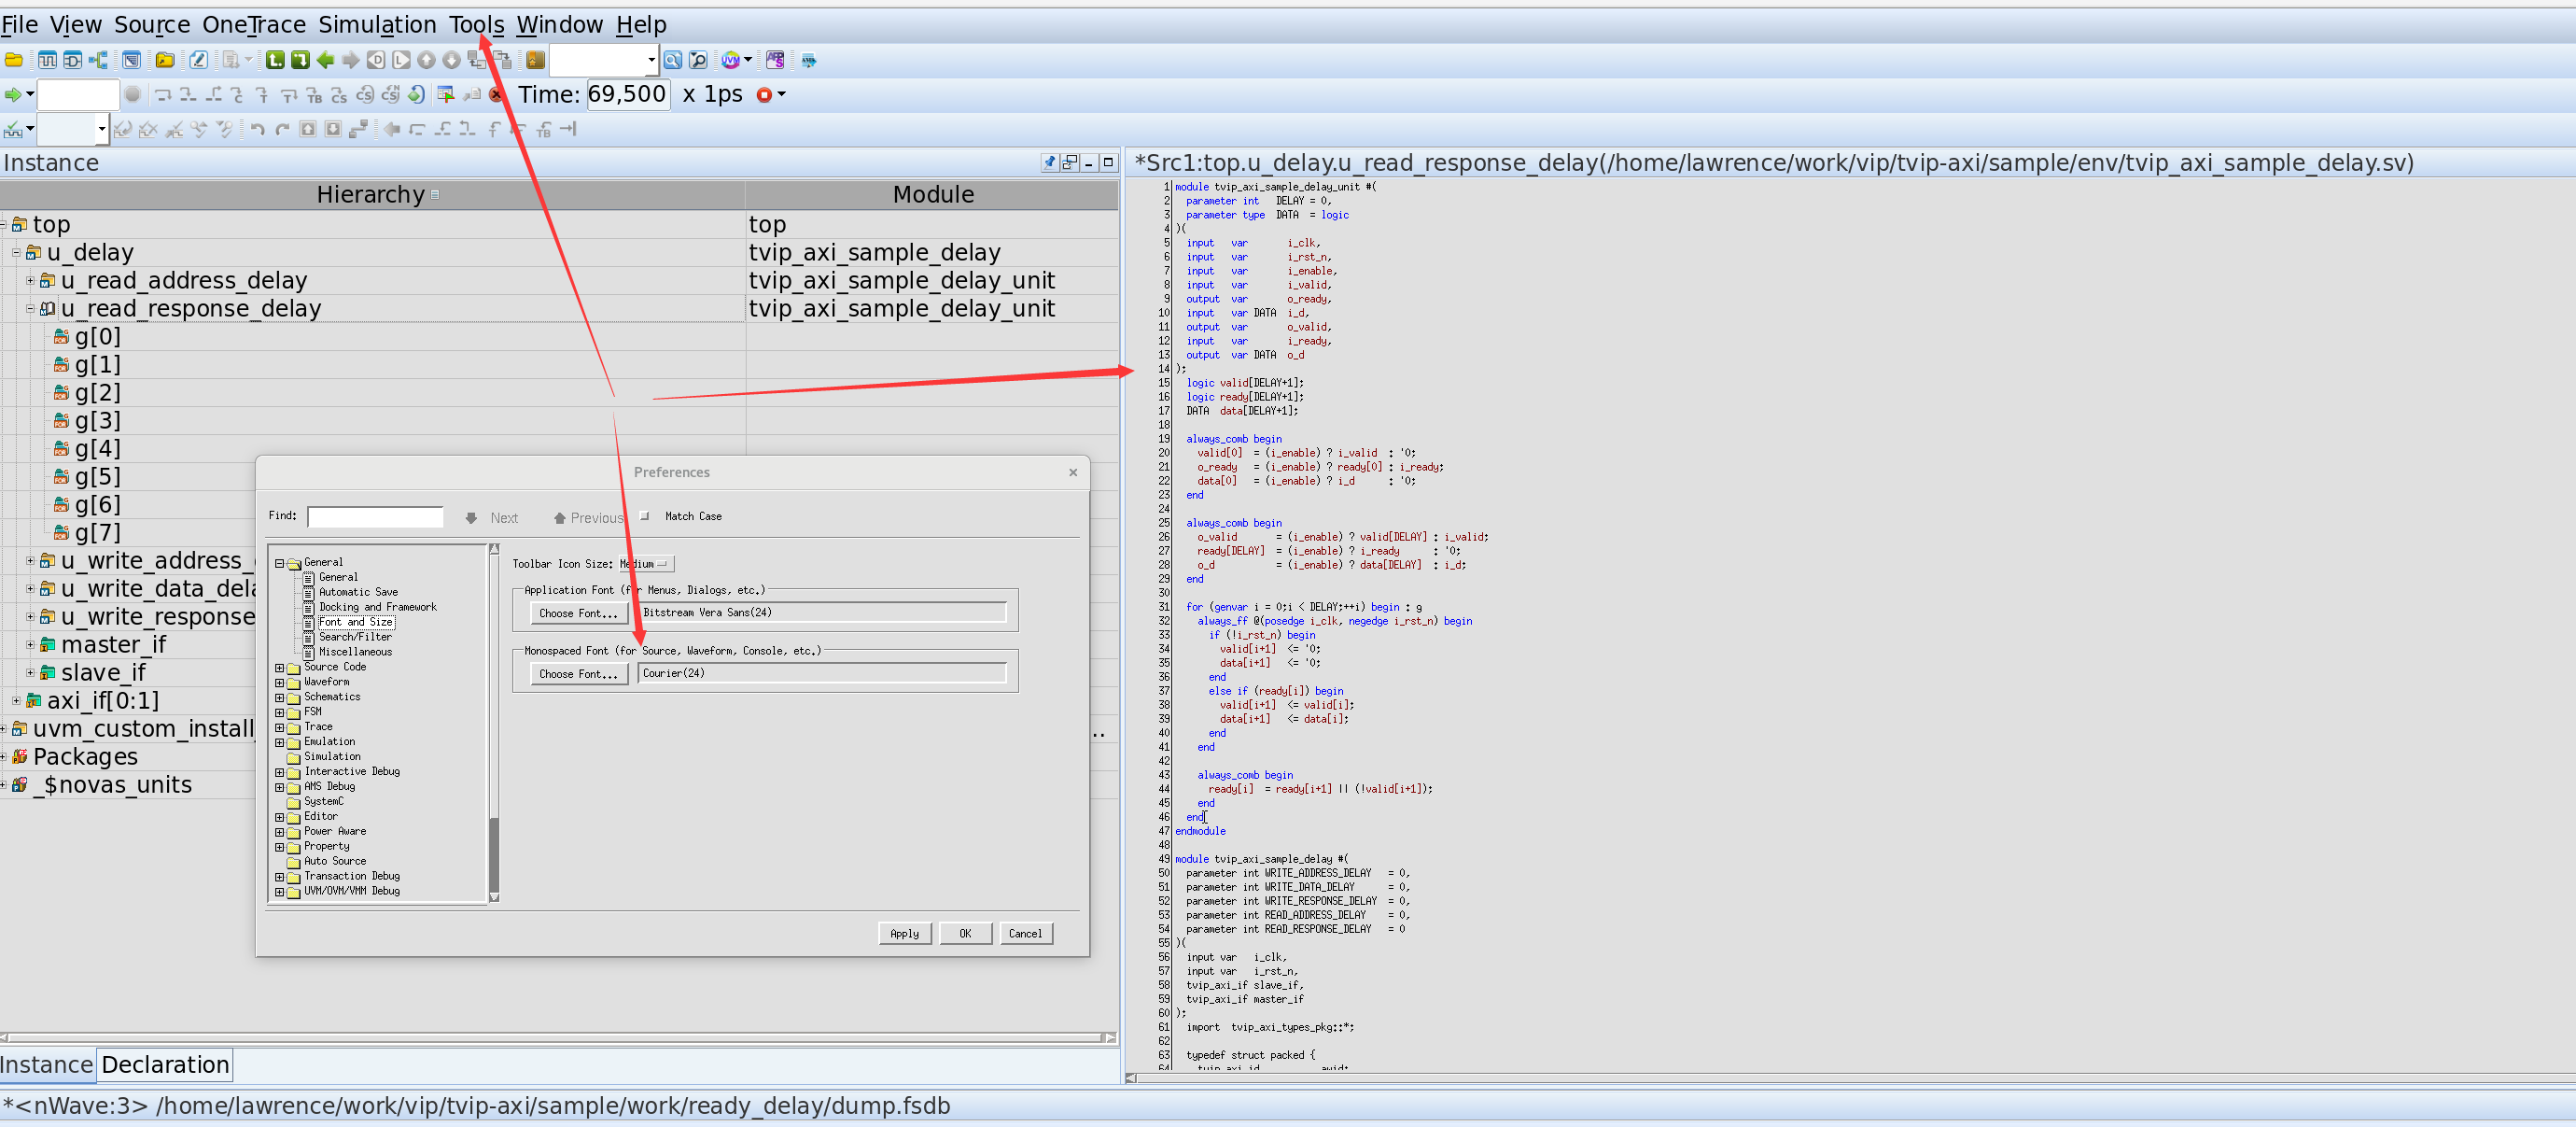Viewport: 2576px width, 1127px height.
Task: Click the source view horizontal scrollbar
Action: coord(1850,1078)
